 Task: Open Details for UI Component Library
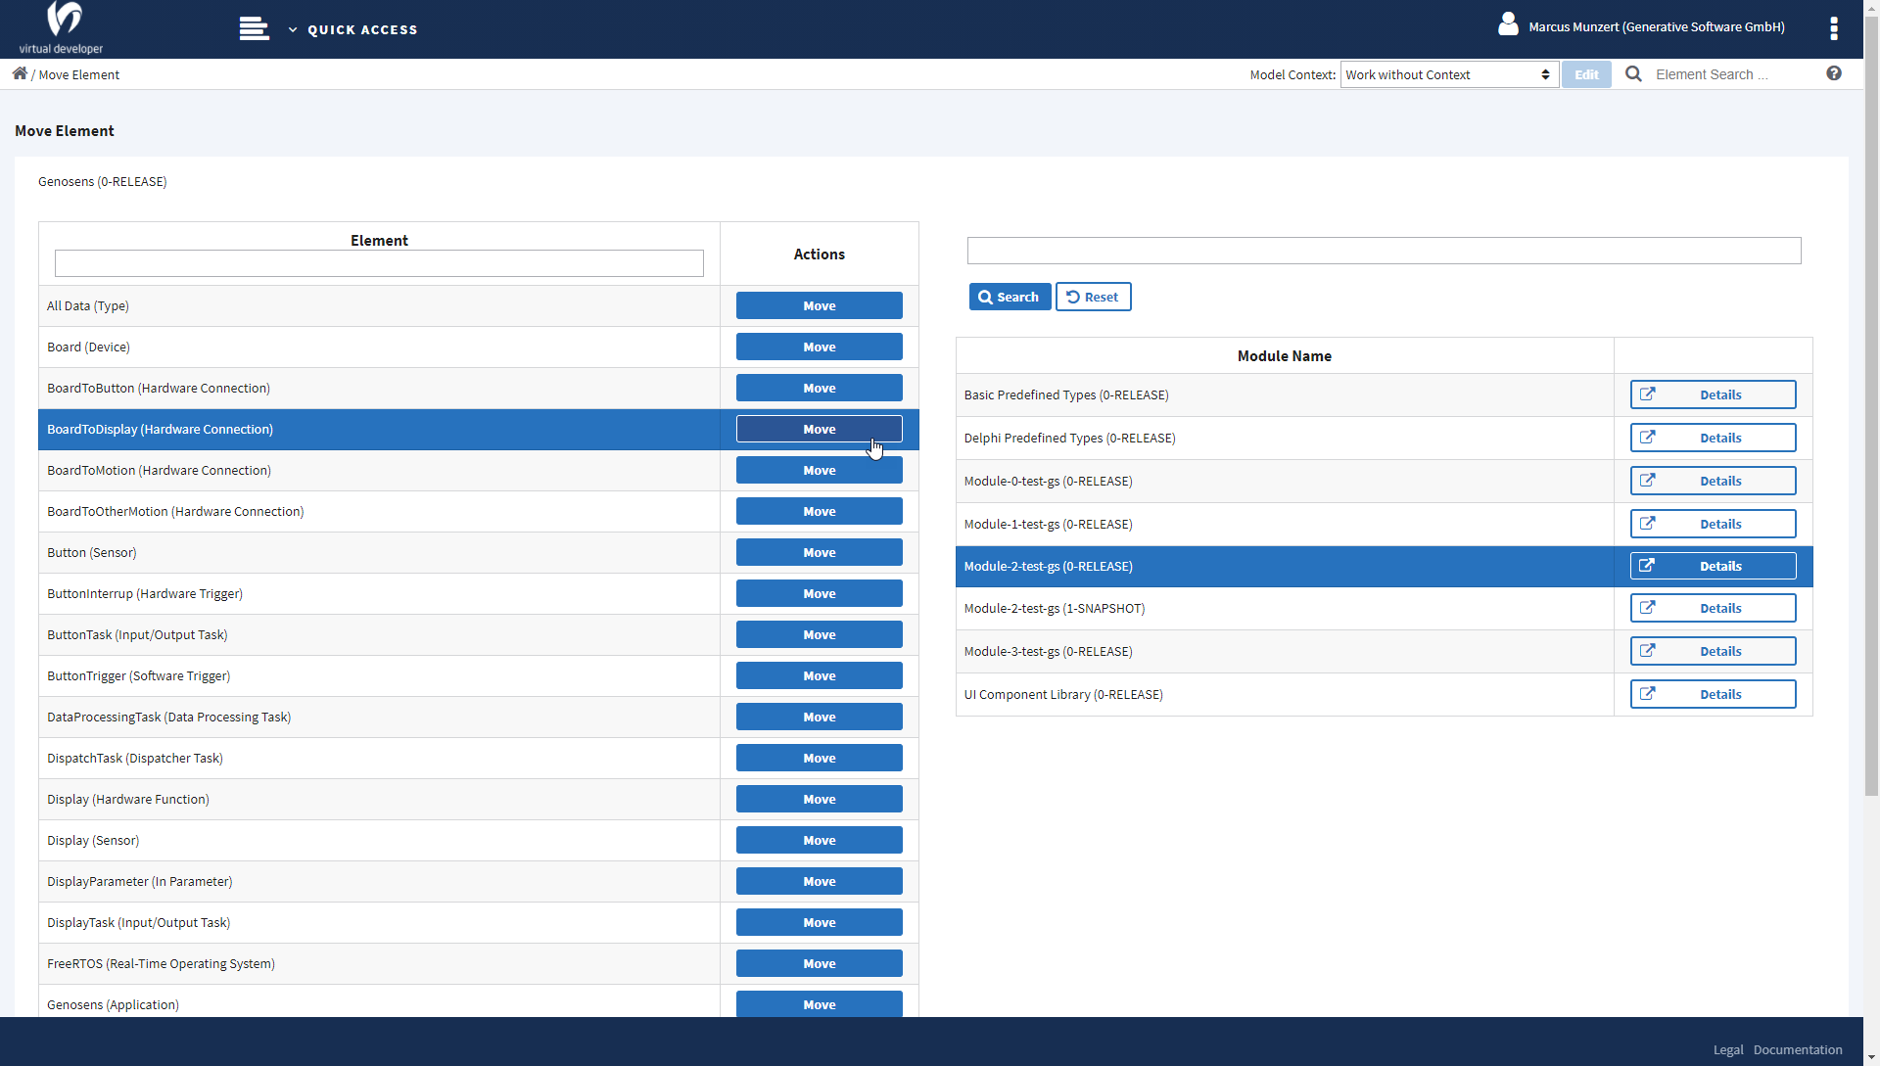pyautogui.click(x=1713, y=694)
